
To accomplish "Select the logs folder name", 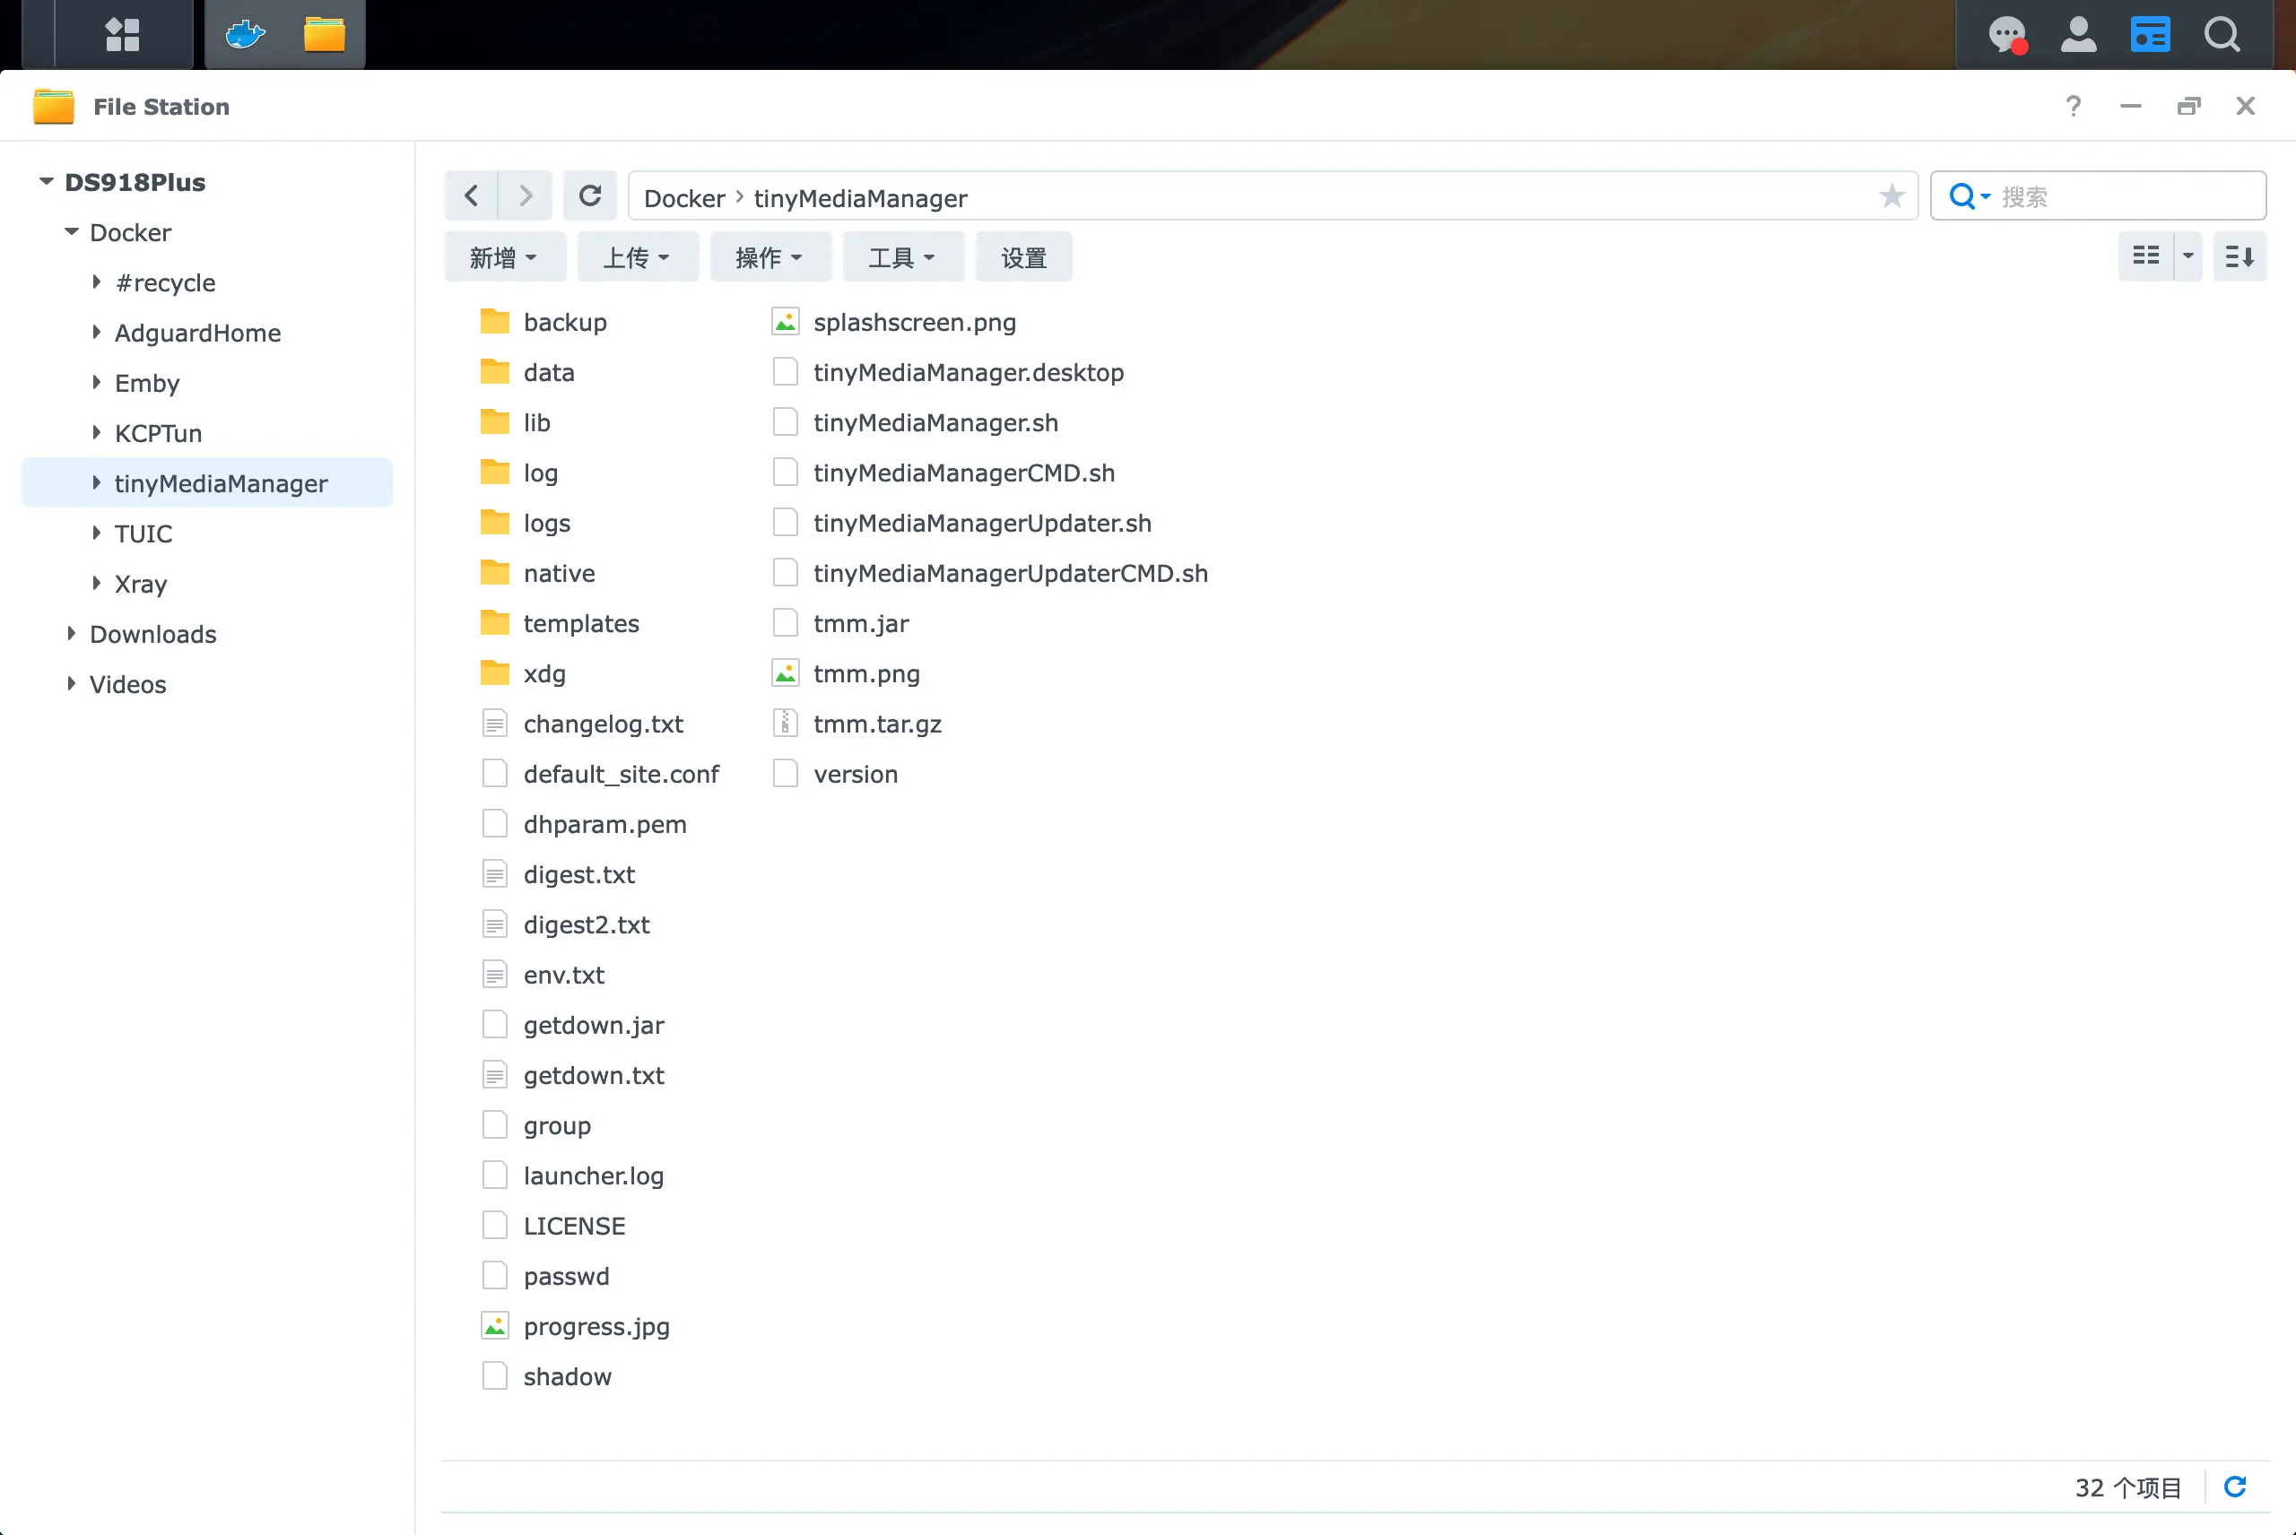I will coord(546,523).
